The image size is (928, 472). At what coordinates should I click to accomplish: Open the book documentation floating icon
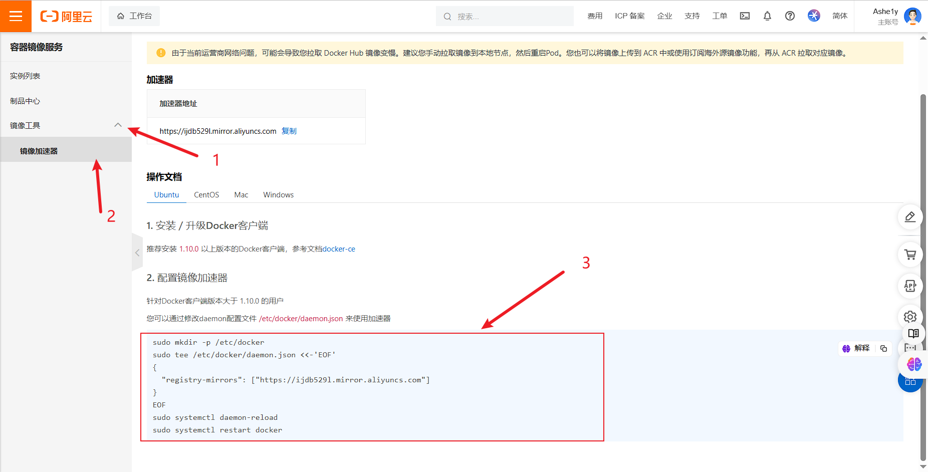[913, 333]
